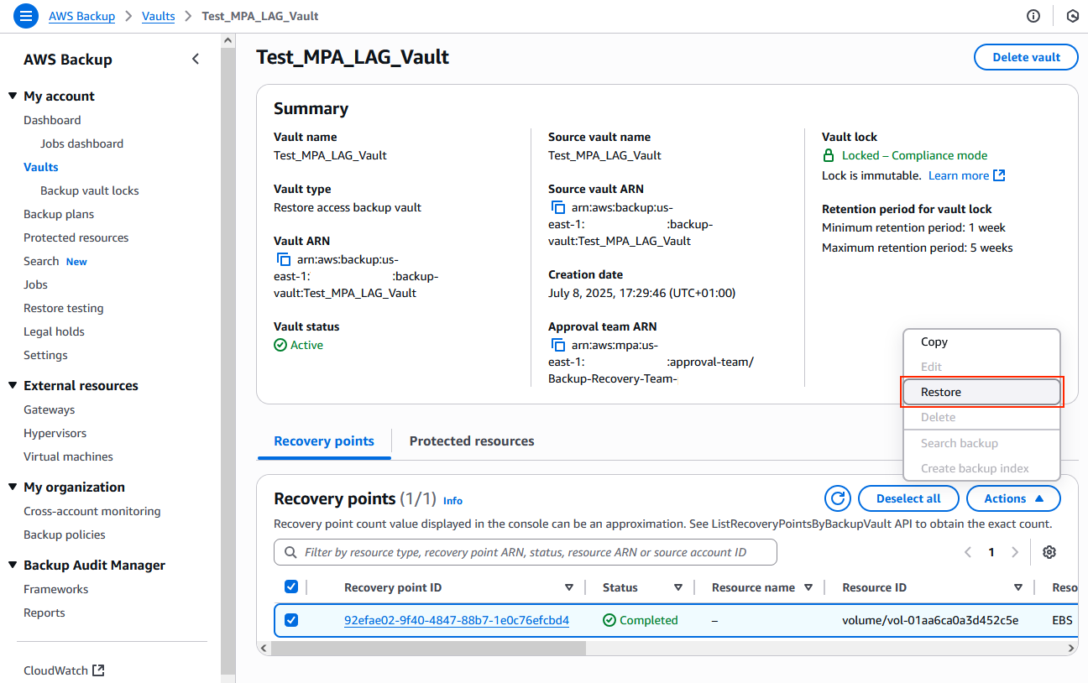Viewport: 1088px width, 683px height.
Task: Open Legal holds in the sidebar
Action: (x=54, y=331)
